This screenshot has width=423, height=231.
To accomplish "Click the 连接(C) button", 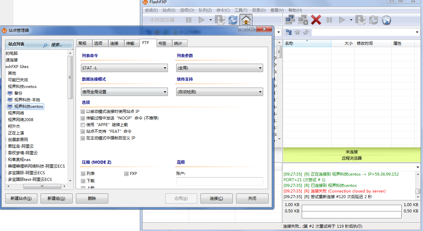I will pos(216,198).
